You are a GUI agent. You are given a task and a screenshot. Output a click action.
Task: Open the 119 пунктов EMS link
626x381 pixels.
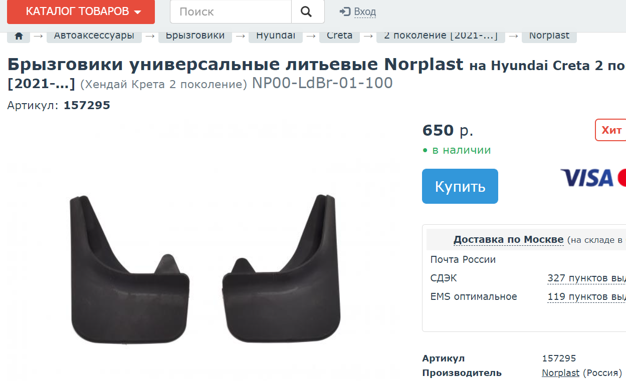click(x=586, y=297)
